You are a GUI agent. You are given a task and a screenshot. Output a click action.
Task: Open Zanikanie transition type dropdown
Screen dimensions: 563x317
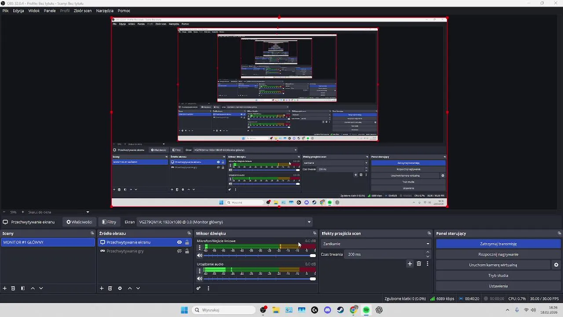point(376,243)
